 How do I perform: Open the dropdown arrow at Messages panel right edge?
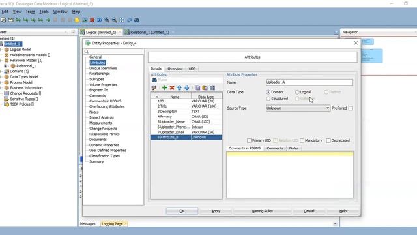pos(335,223)
